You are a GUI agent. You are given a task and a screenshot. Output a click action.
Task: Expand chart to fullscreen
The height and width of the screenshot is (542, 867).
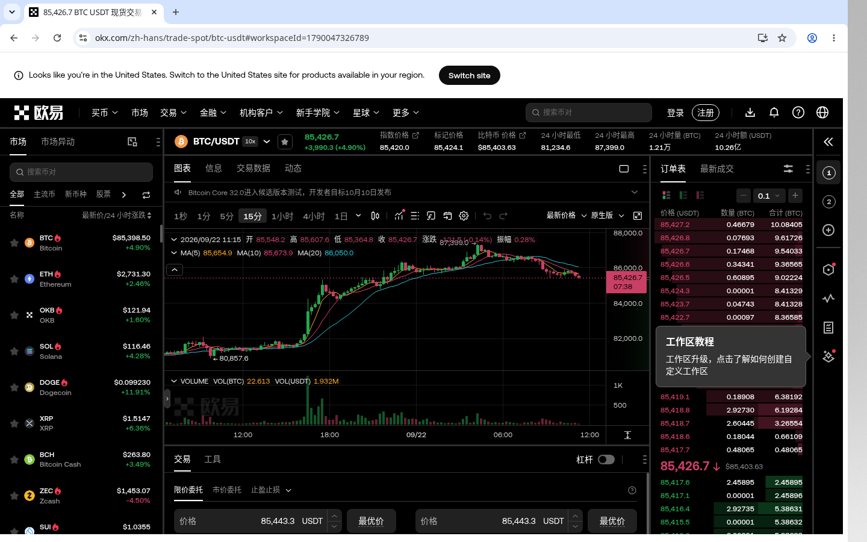coord(638,216)
